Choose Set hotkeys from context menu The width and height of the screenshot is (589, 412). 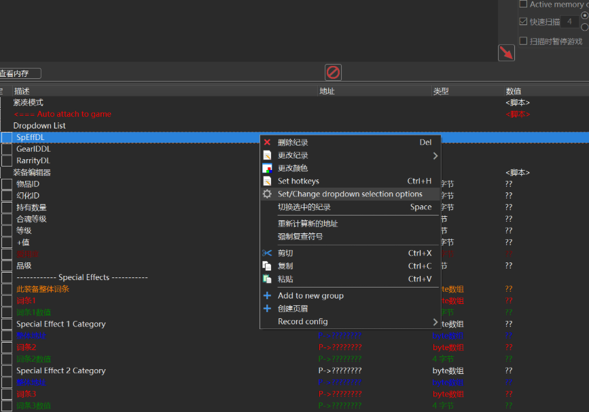[298, 182]
